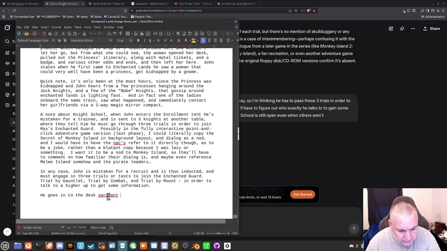Image resolution: width=447 pixels, height=251 pixels.
Task: Click the Insert Special Character omega icon
Action: 169,33
